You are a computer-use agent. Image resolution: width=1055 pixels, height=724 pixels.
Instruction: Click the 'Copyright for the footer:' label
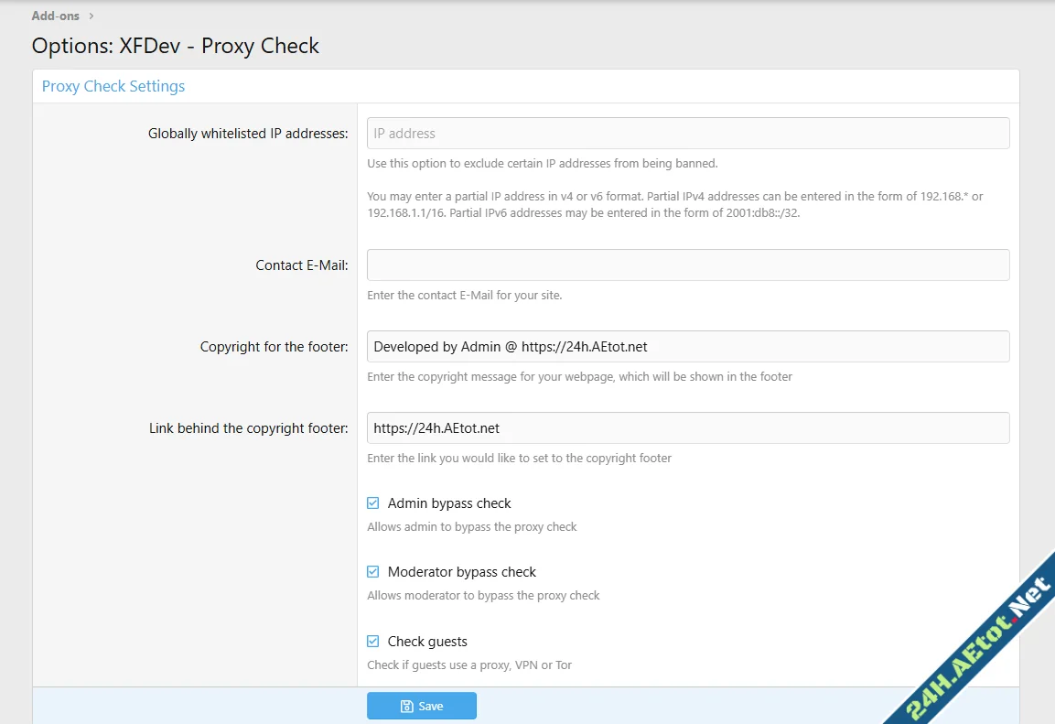274,347
